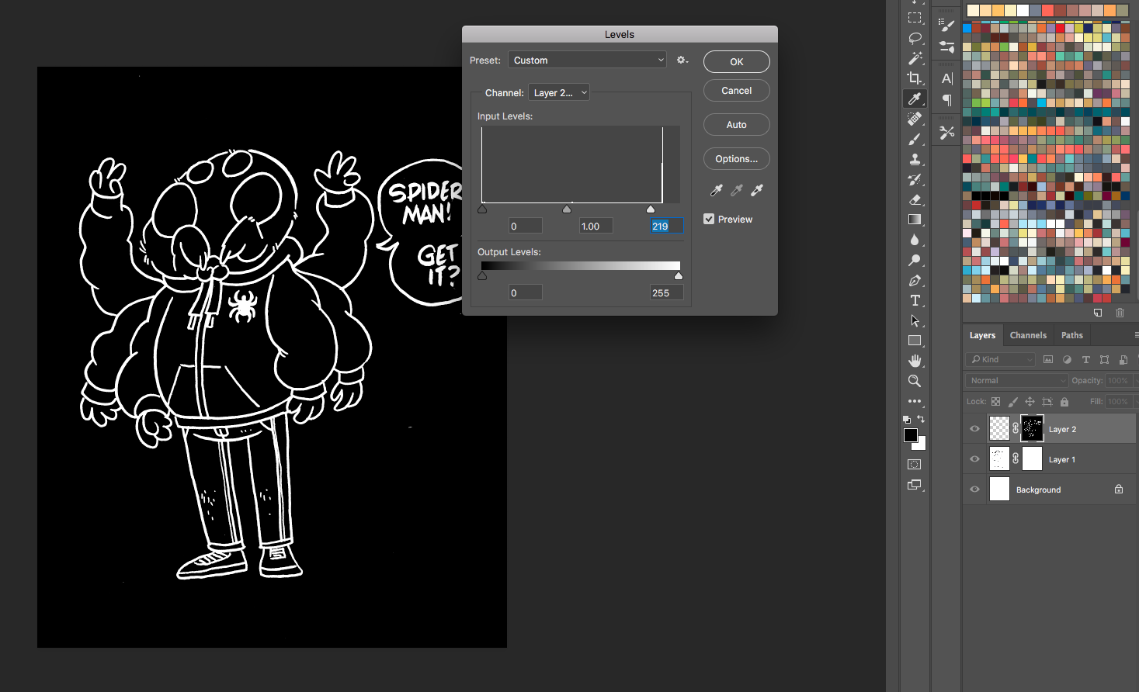Open the layer Kind filter dropdown
This screenshot has width=1139, height=692.
(x=1001, y=359)
